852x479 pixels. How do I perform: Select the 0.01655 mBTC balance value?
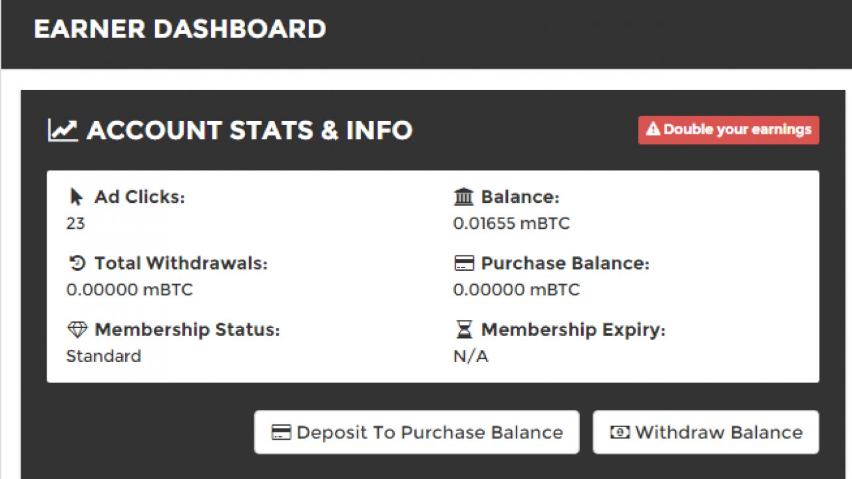click(x=511, y=224)
